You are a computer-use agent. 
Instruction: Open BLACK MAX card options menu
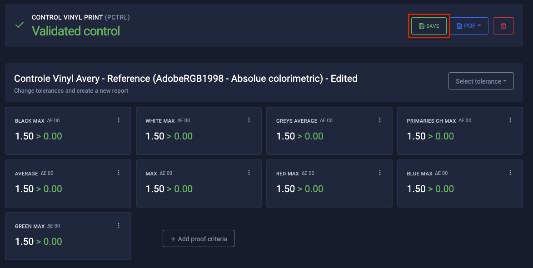[x=119, y=120]
